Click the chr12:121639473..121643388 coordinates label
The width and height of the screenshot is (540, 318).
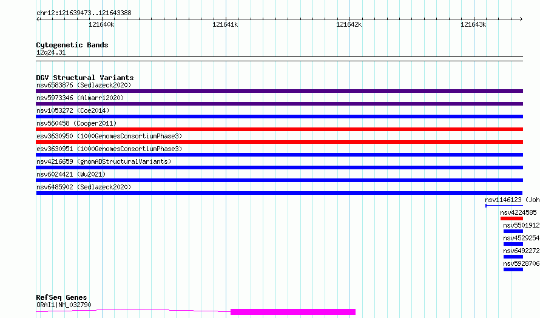[84, 13]
